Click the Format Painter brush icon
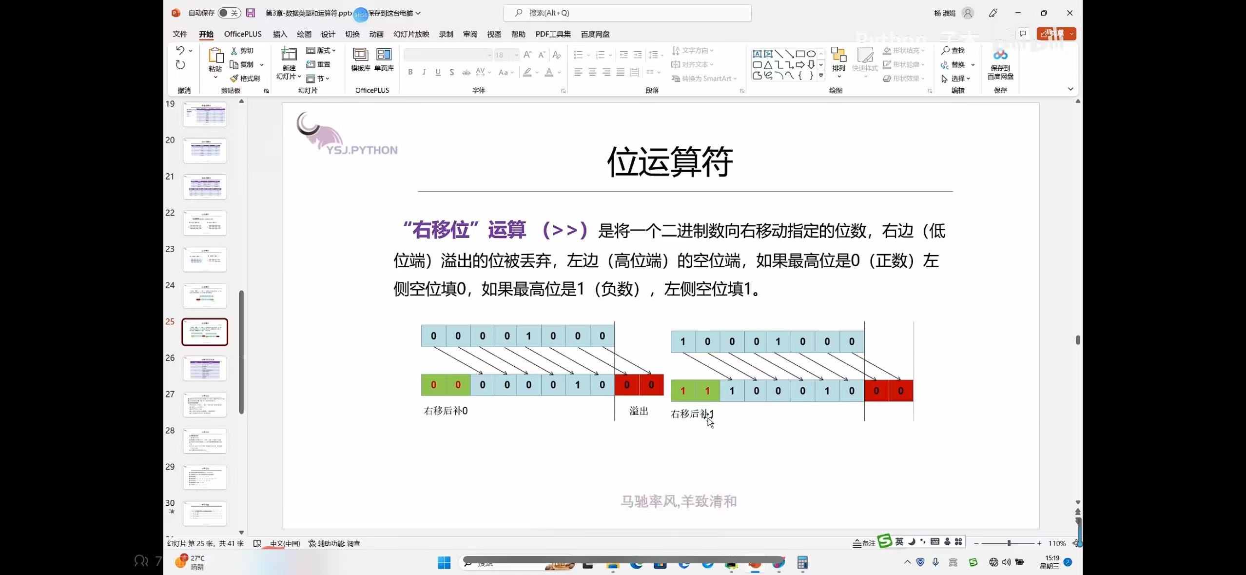Screen dimensions: 1246x575 pos(234,79)
